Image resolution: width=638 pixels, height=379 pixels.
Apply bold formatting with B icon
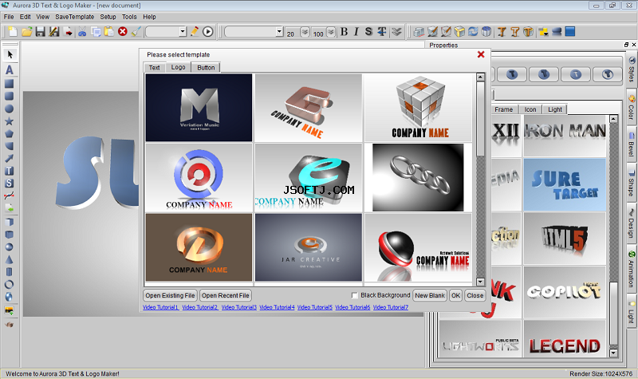point(344,32)
